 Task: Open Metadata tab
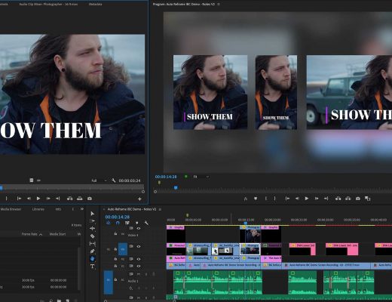pyautogui.click(x=96, y=5)
